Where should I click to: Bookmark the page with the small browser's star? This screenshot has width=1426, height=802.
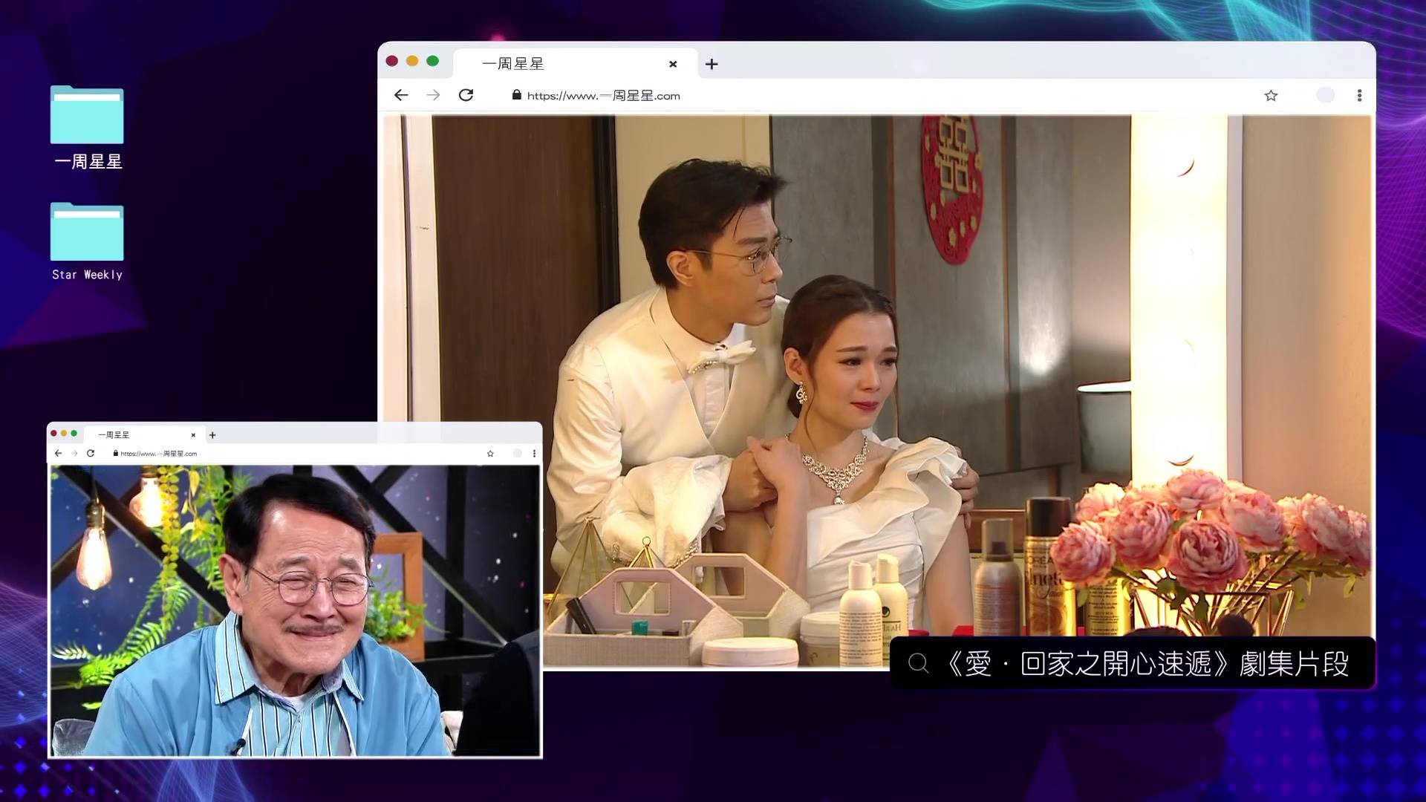(490, 453)
